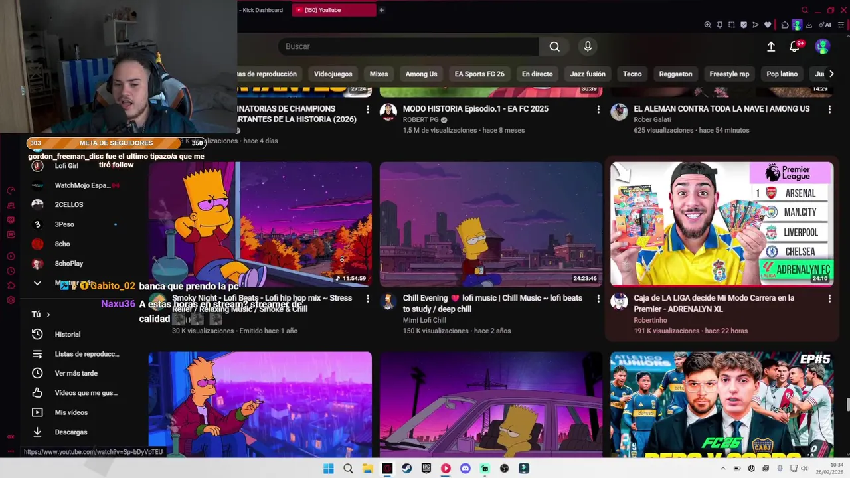Filter by Among Us chip
Viewport: 850px width, 478px height.
pyautogui.click(x=422, y=74)
